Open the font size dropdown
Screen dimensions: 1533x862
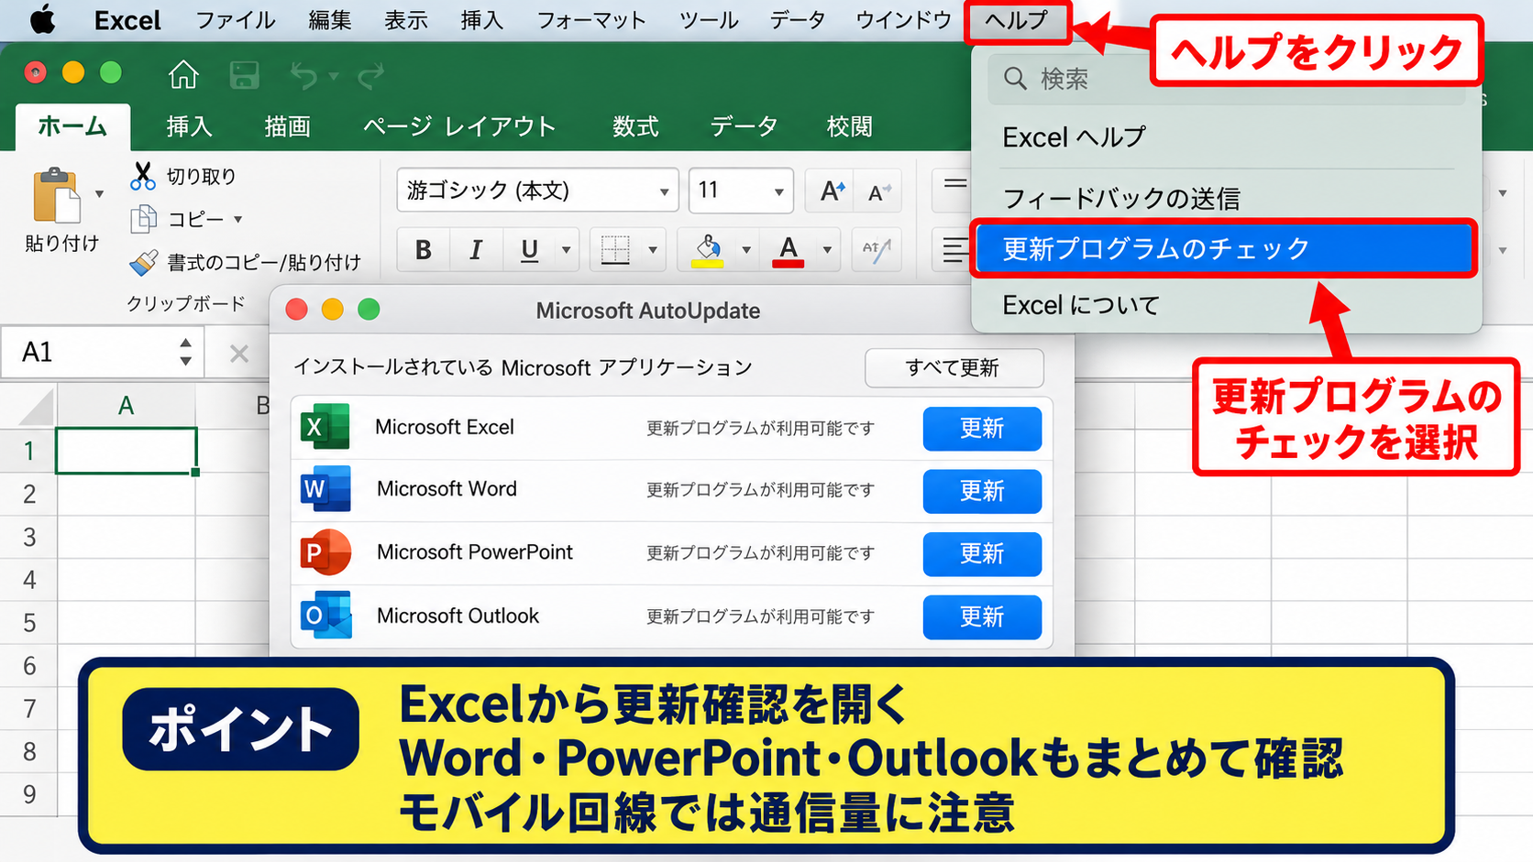point(778,192)
